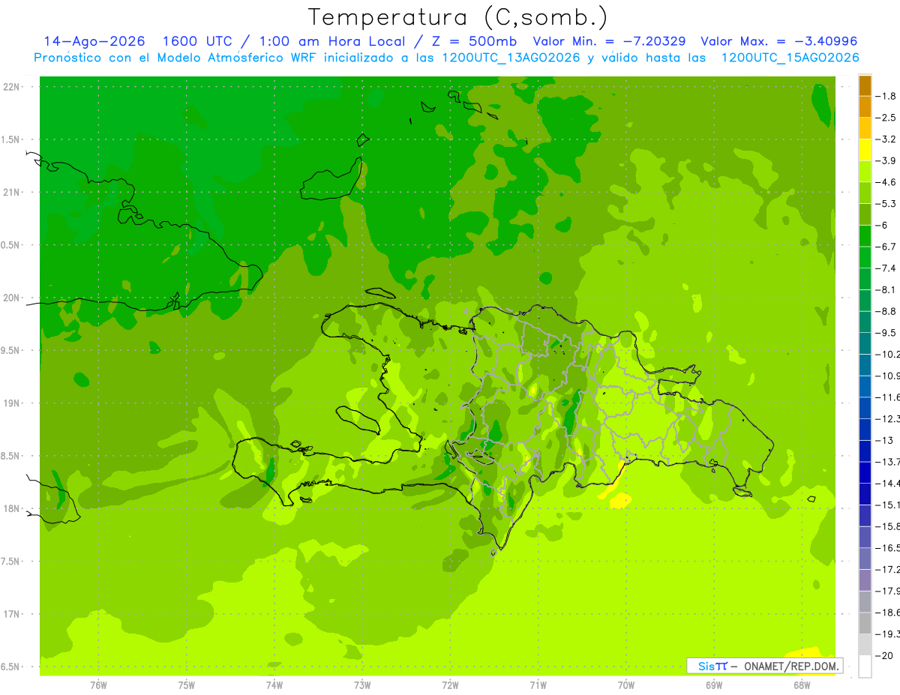The image size is (900, 695).
Task: Pick the orange swatch between -1.8 and -2.5
Action: (865, 106)
